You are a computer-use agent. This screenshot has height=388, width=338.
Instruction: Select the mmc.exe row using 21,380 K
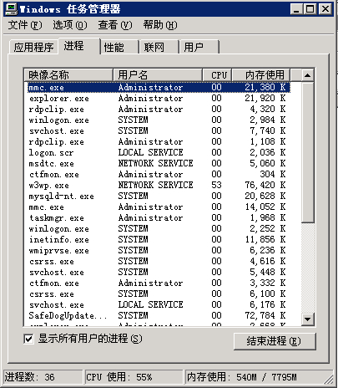point(159,88)
